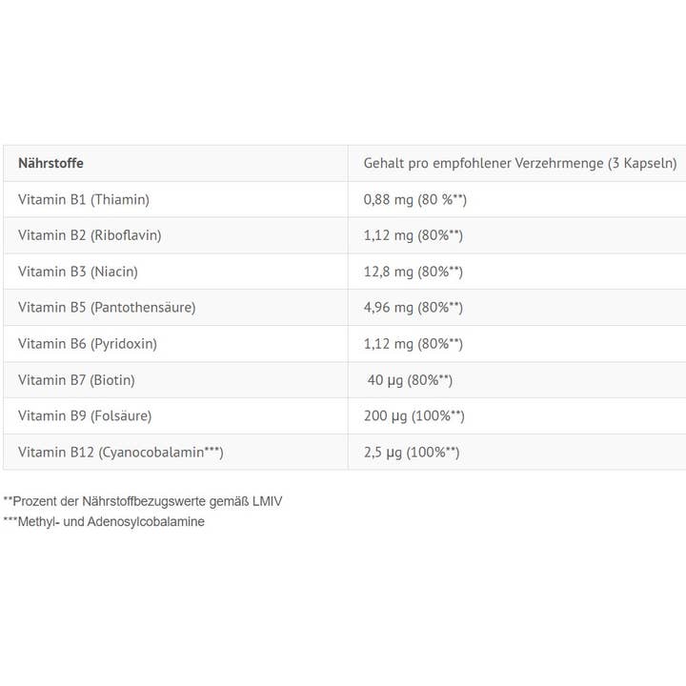Click the Methyl- und Adenosylcobalamine footnote
Screen dimensions: 686x686
(104, 522)
